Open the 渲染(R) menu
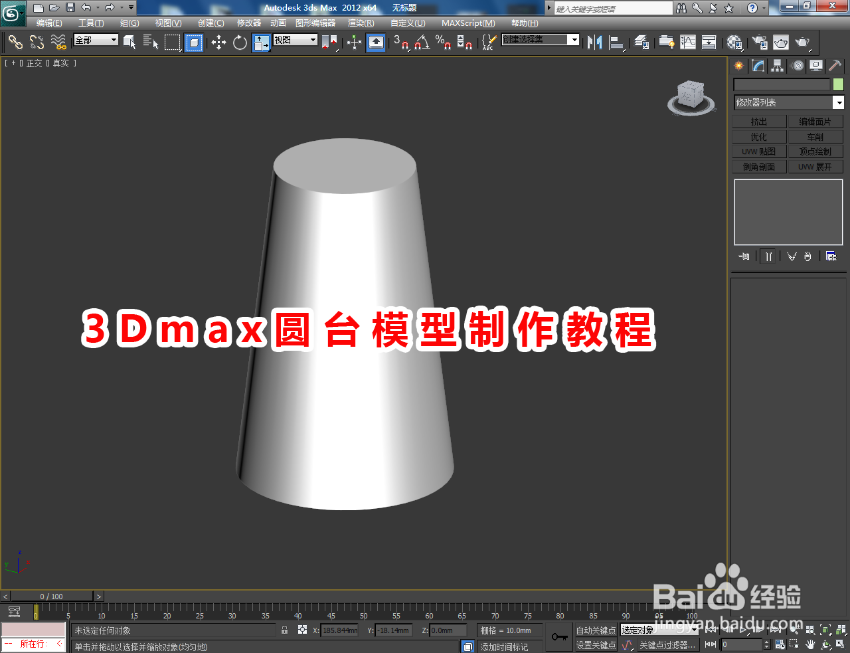This screenshot has width=850, height=653. click(360, 23)
